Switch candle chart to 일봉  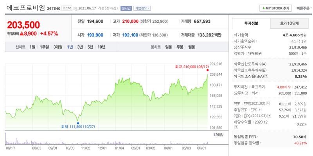point(168,47)
